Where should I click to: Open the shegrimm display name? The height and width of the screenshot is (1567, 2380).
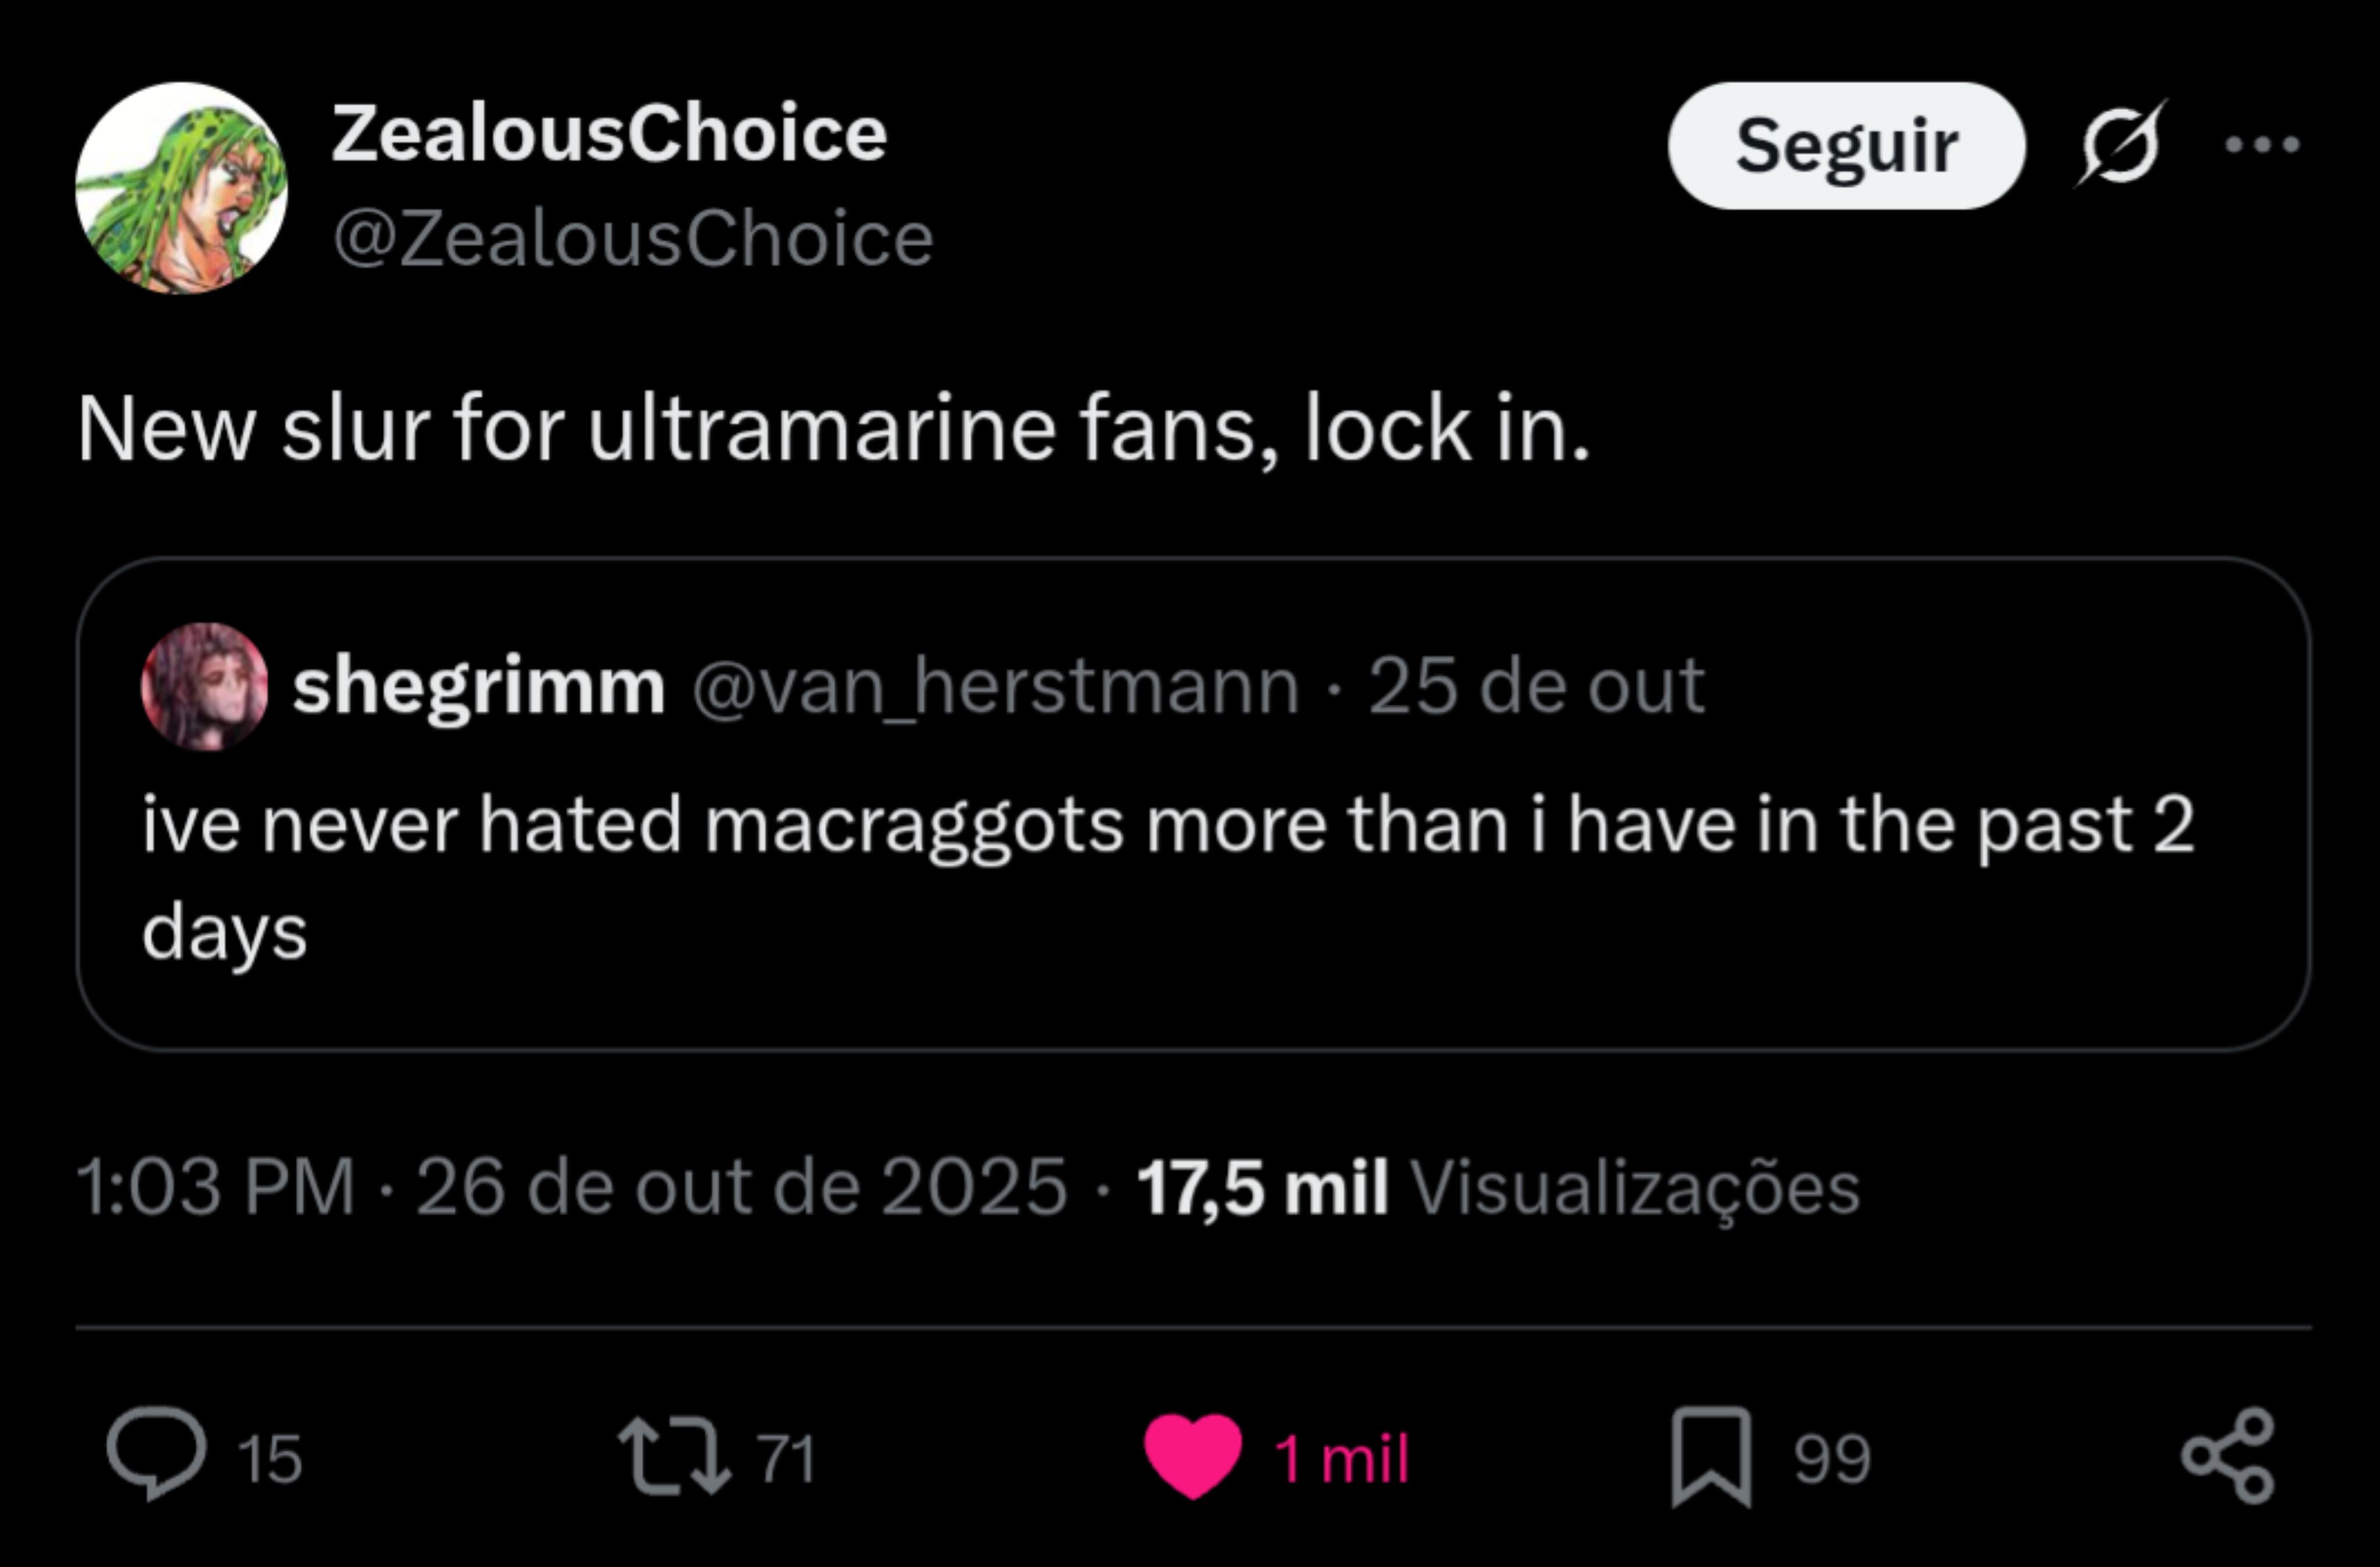479,687
